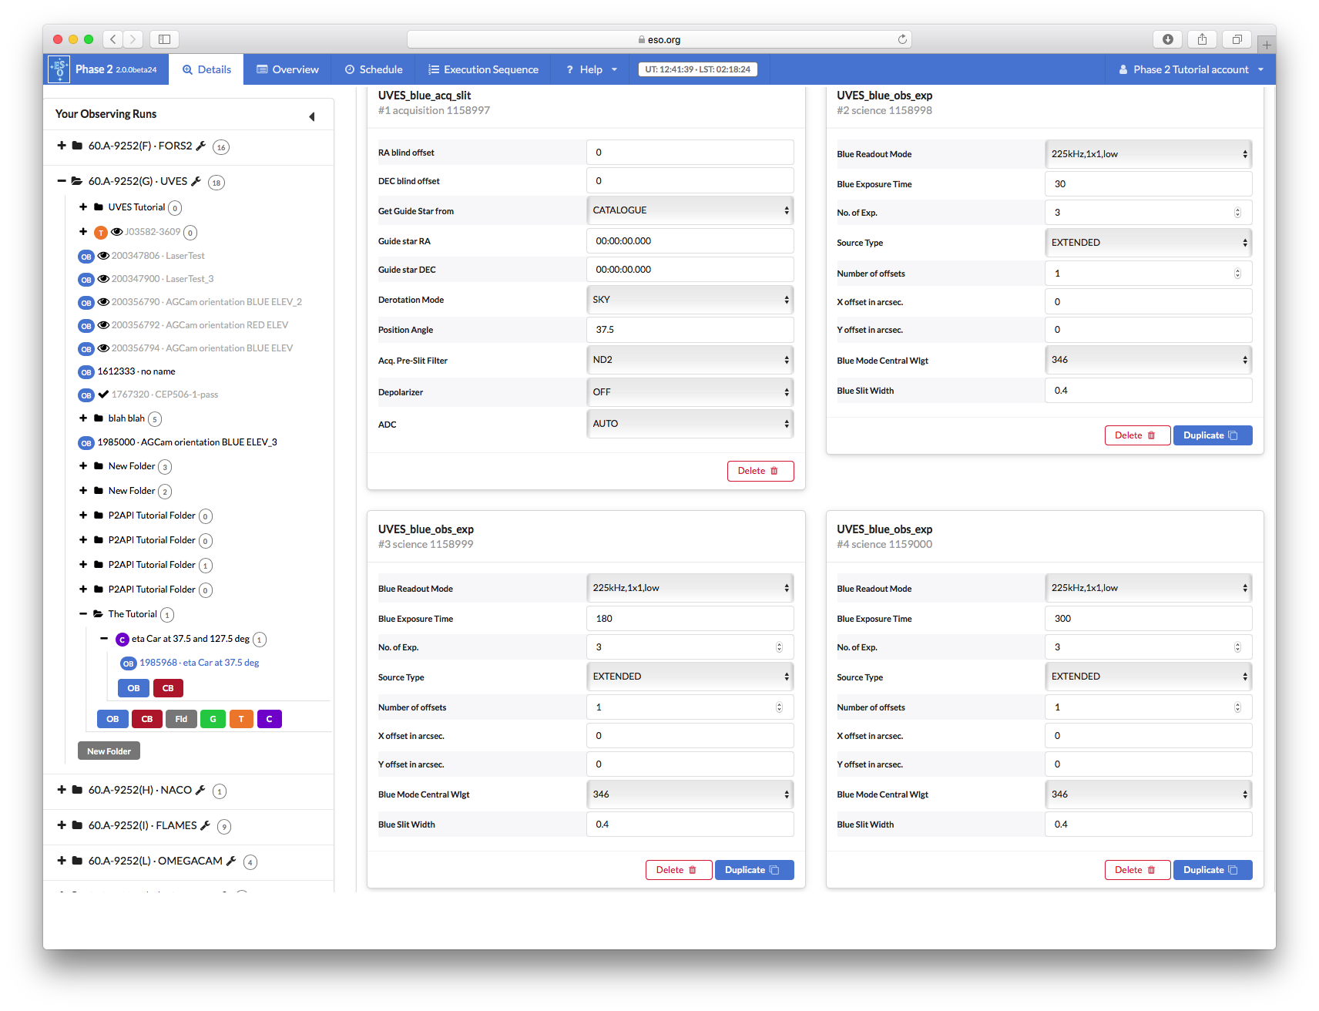Duplicate the #2 science template

click(x=1213, y=435)
